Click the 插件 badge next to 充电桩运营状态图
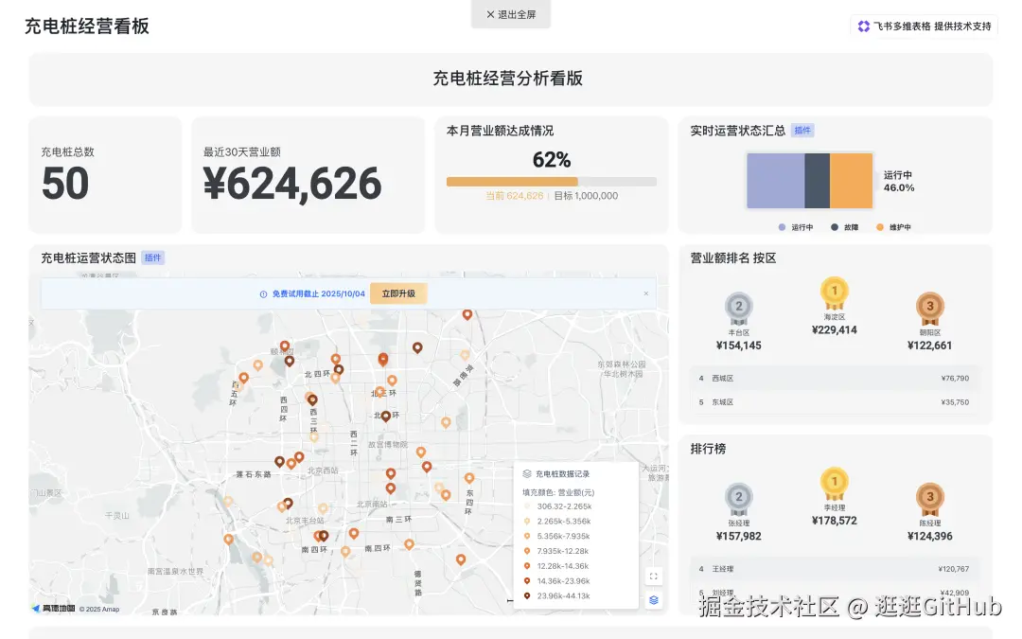1022x639 pixels. (x=152, y=257)
